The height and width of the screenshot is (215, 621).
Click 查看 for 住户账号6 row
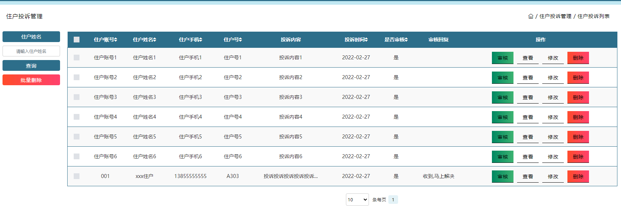[x=528, y=157]
